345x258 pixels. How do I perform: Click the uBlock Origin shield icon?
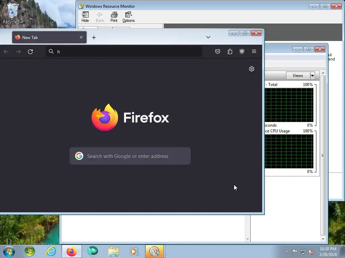242,51
